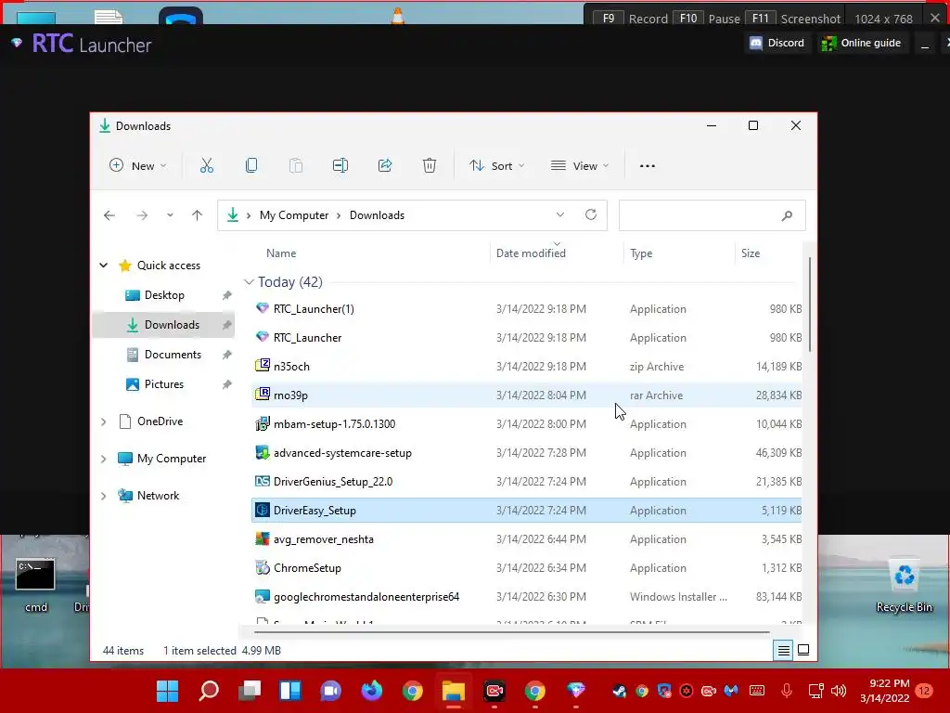This screenshot has height=713, width=950.
Task: Open the Windows Start button
Action: pos(167,691)
